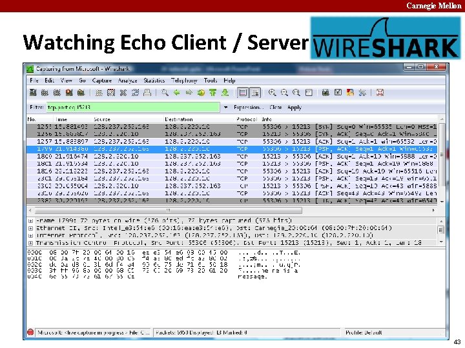This screenshot has height=348, width=465.
Task: Jump to the last packet icon
Action: click(225, 93)
